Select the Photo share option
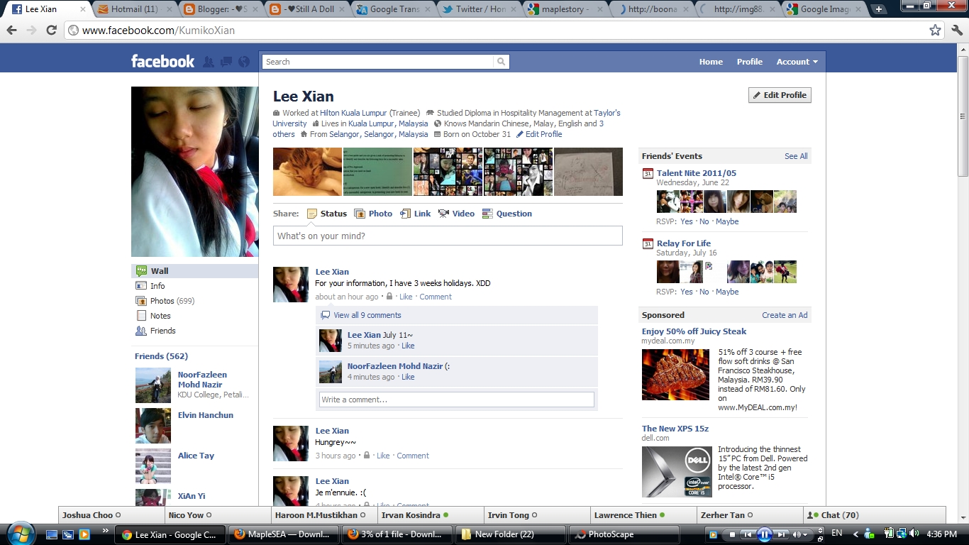Screen dimensions: 969x545 [x=373, y=214]
